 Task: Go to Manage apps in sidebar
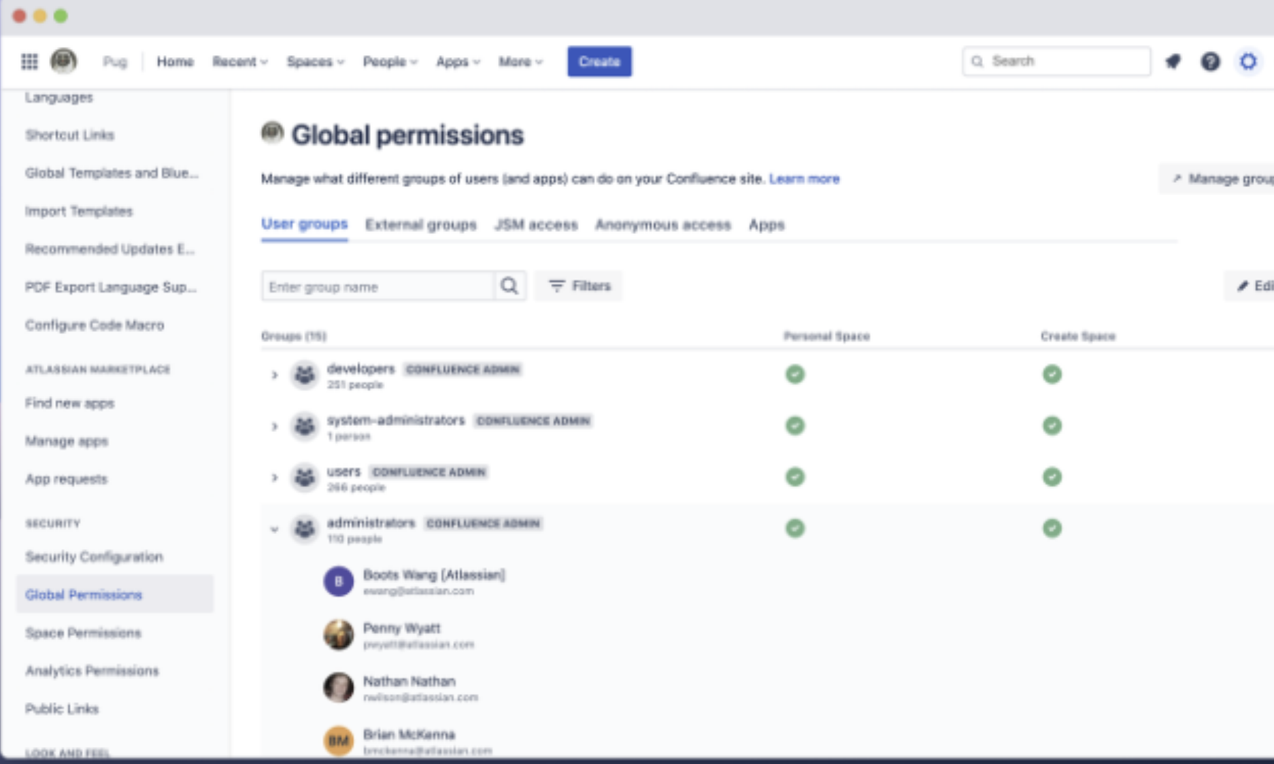(67, 442)
